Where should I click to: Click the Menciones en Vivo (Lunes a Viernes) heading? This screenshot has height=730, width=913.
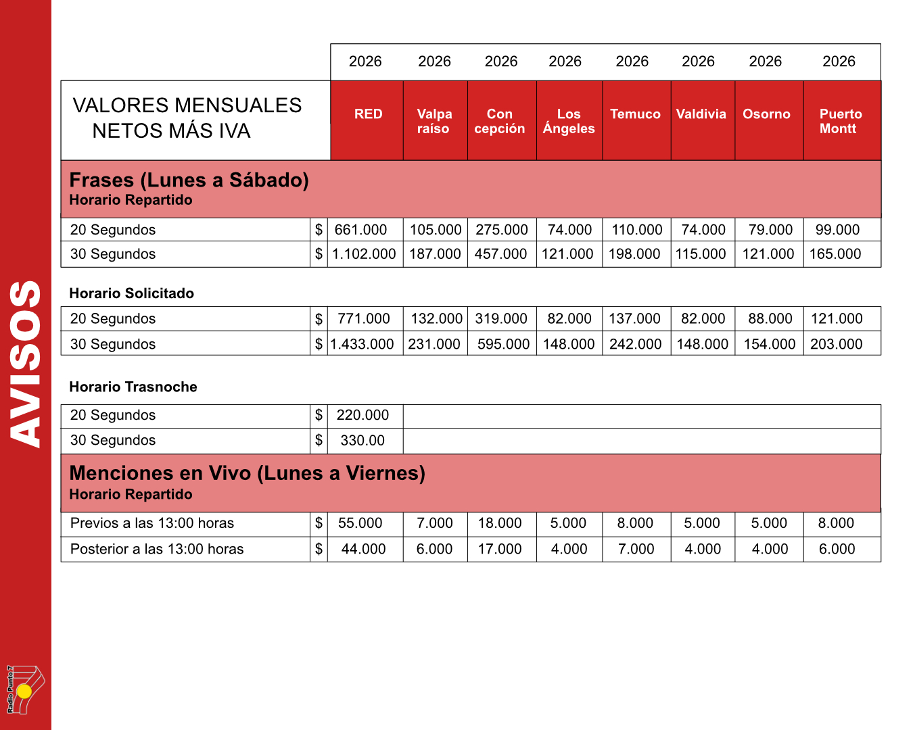tap(247, 472)
